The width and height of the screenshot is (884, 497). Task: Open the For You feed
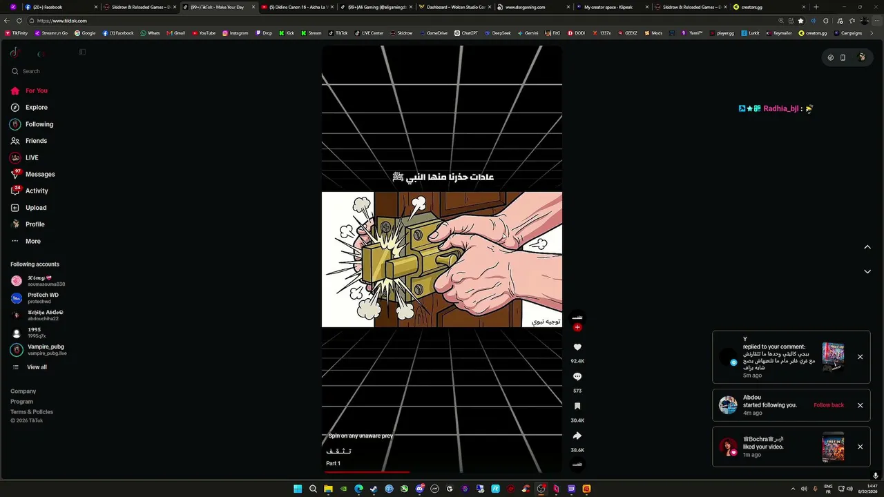click(x=30, y=91)
